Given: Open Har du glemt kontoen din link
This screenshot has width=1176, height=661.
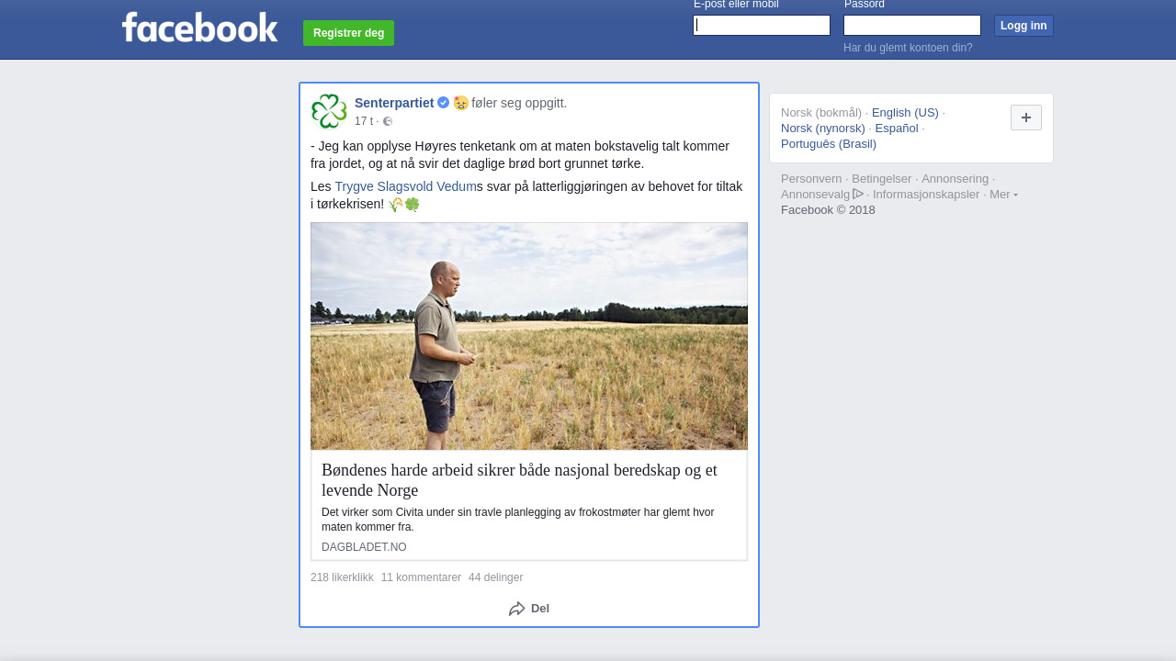Looking at the screenshot, I should 908,48.
